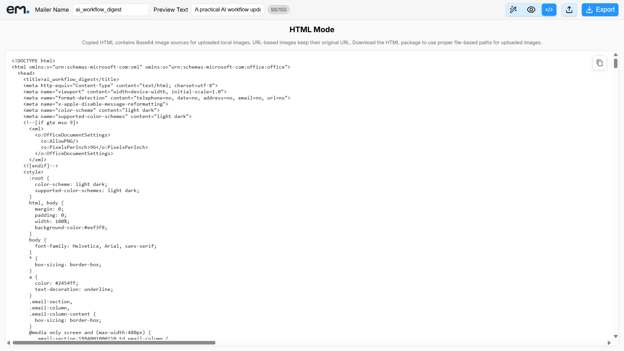624x351 pixels.
Task: Click the [if gte mso 9] comment line
Action: click(51, 123)
